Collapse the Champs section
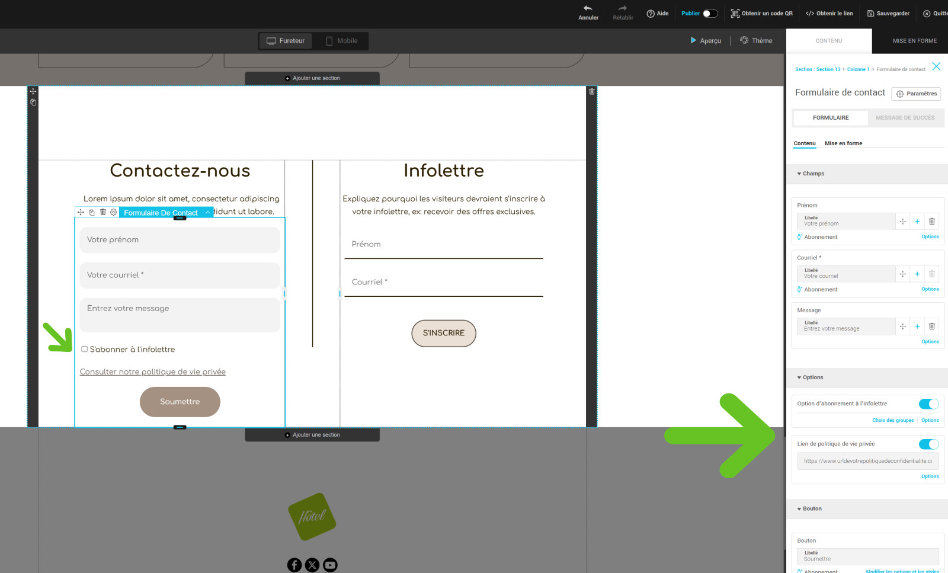This screenshot has width=948, height=573. 799,174
